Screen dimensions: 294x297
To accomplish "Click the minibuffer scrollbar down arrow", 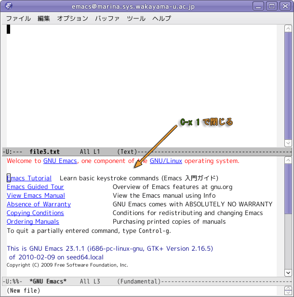I will point(288,293).
